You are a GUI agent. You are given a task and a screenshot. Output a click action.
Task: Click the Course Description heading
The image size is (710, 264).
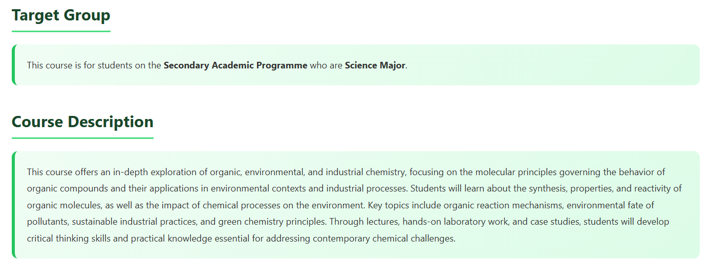82,122
